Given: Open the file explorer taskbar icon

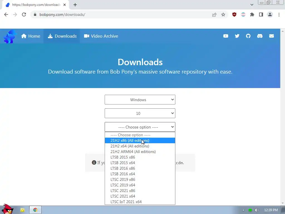Looking at the screenshot, I should coord(22,210).
